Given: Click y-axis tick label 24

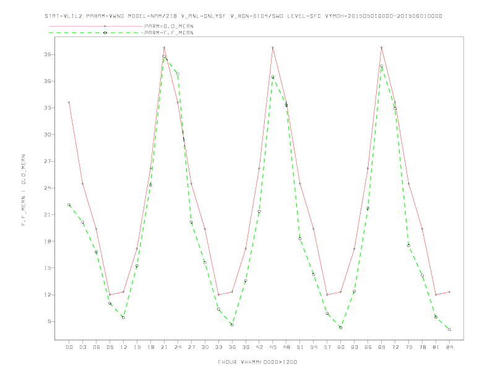Looking at the screenshot, I should pos(47,188).
